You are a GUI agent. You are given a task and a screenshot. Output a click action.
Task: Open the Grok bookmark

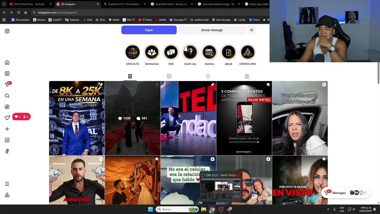87,20
